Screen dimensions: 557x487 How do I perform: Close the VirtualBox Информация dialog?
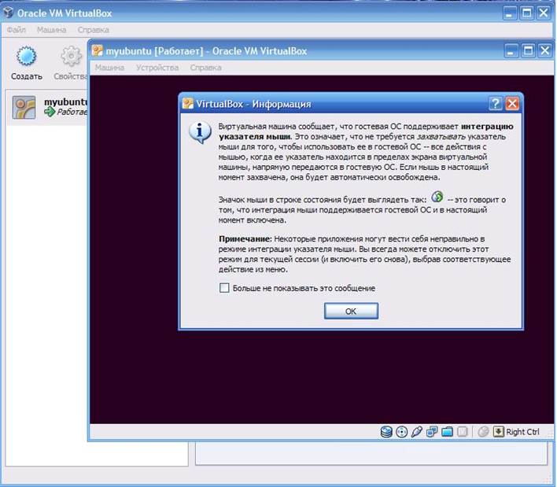[512, 104]
